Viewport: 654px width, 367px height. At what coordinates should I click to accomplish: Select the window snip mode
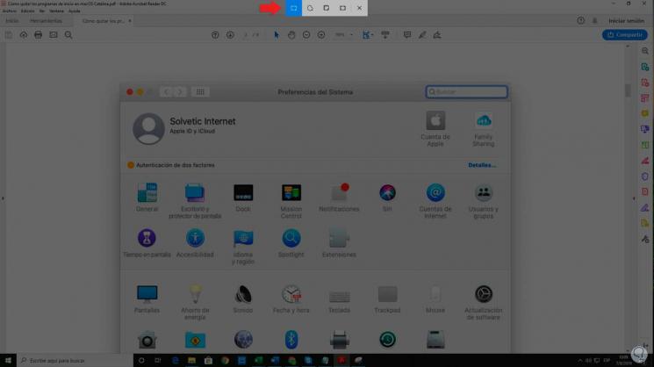[327, 8]
